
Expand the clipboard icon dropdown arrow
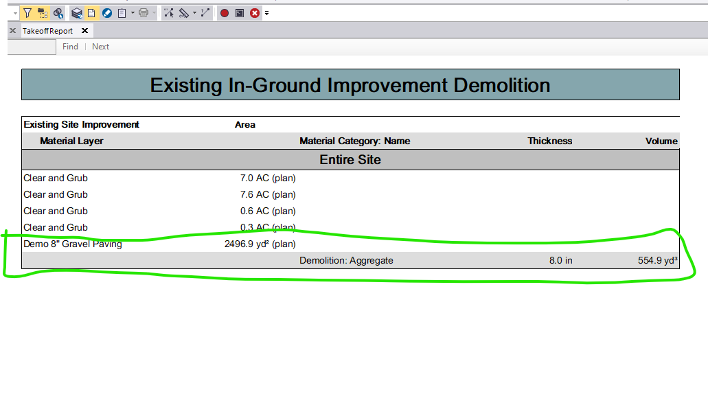tap(132, 12)
